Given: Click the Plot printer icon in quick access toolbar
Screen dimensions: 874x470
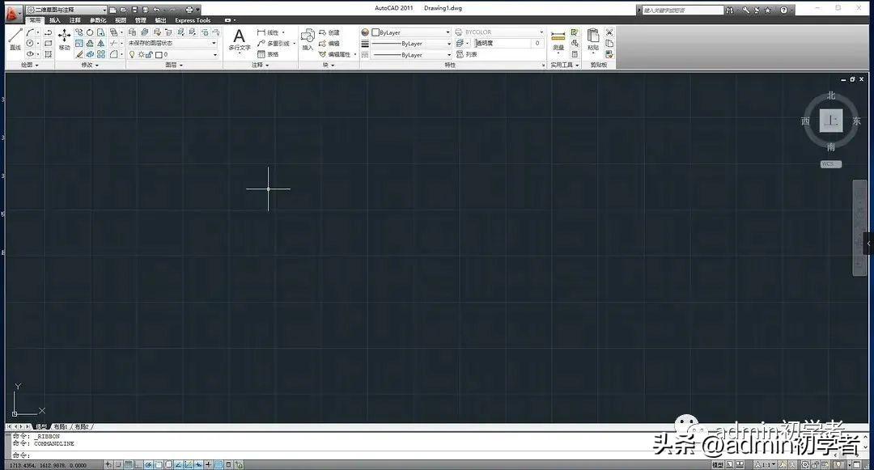Looking at the screenshot, I should click(x=189, y=10).
